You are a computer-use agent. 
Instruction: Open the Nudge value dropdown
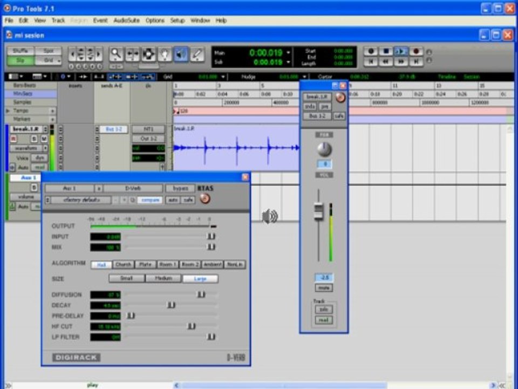click(x=304, y=77)
